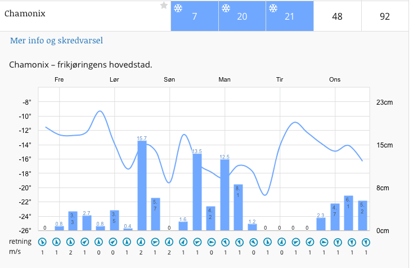Click the 6.1 cm snowfall bar on Ons
This screenshot has width=413, height=268.
348,213
